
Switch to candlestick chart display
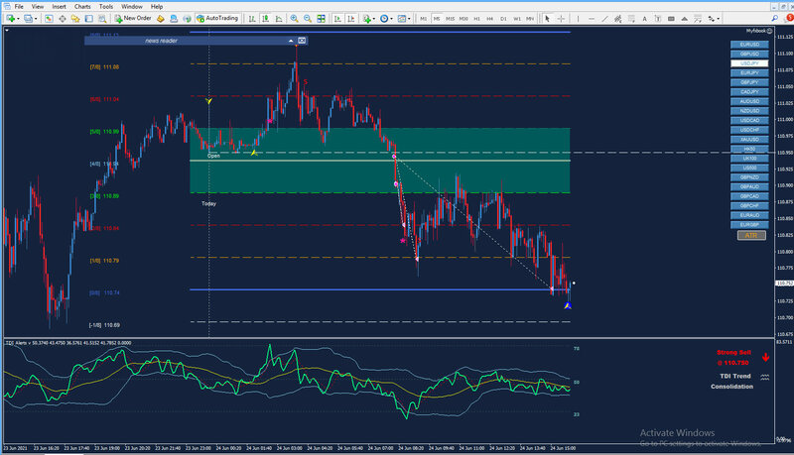point(265,19)
